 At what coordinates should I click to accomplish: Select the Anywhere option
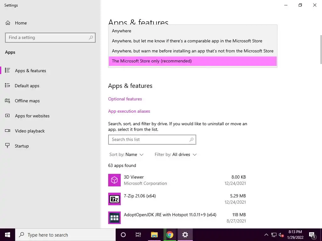[193, 31]
